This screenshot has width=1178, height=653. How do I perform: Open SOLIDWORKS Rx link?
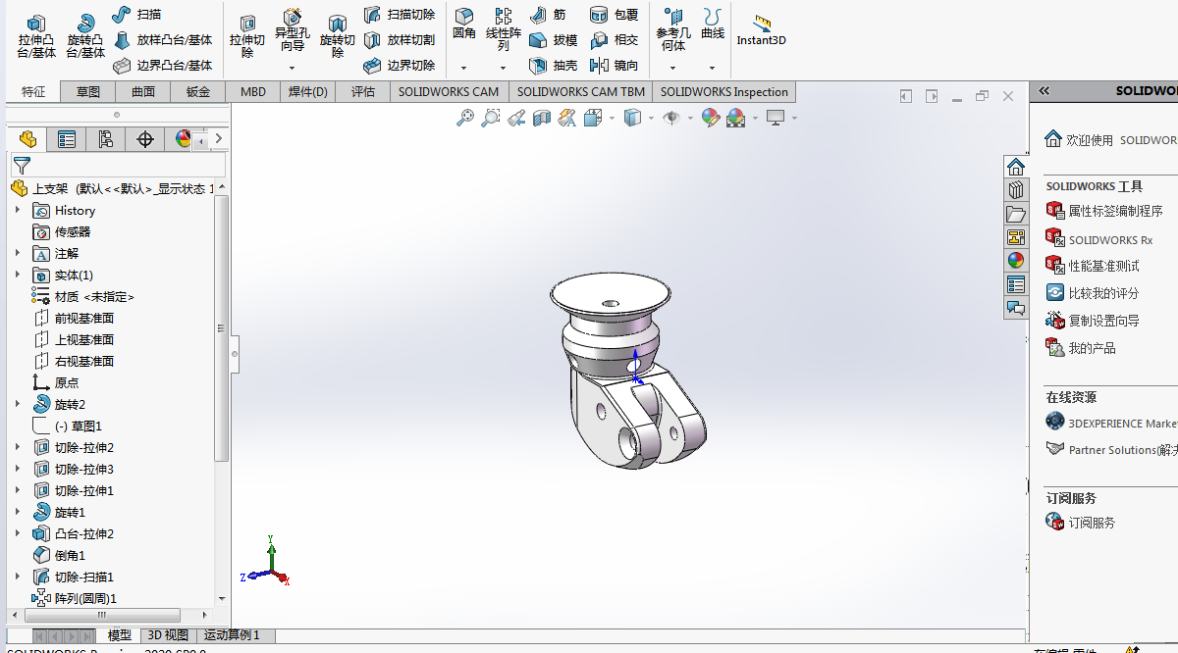click(x=1098, y=238)
